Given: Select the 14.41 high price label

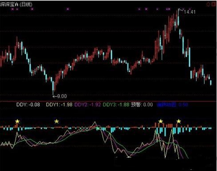Looking at the screenshot, I should (x=189, y=12).
